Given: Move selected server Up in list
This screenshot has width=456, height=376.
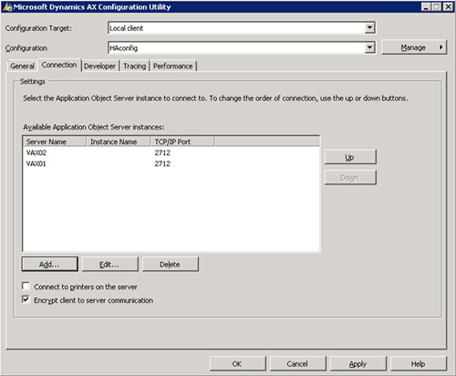Looking at the screenshot, I should pyautogui.click(x=350, y=157).
